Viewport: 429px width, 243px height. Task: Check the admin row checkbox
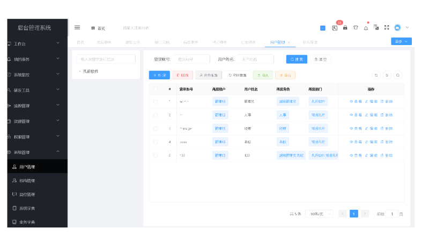click(156, 101)
